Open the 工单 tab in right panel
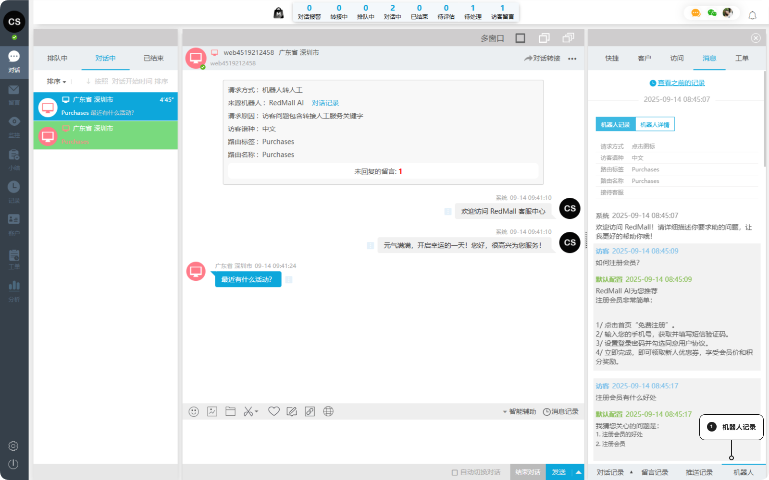The width and height of the screenshot is (769, 480). coord(742,58)
